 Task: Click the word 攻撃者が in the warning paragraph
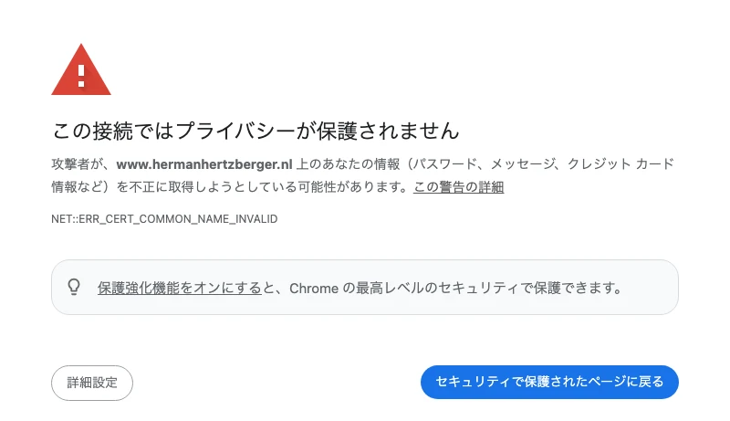(82, 164)
